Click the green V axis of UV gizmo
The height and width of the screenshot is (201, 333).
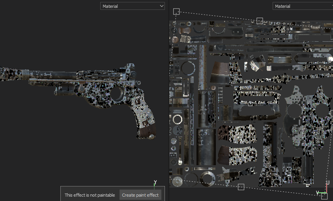click(x=319, y=192)
